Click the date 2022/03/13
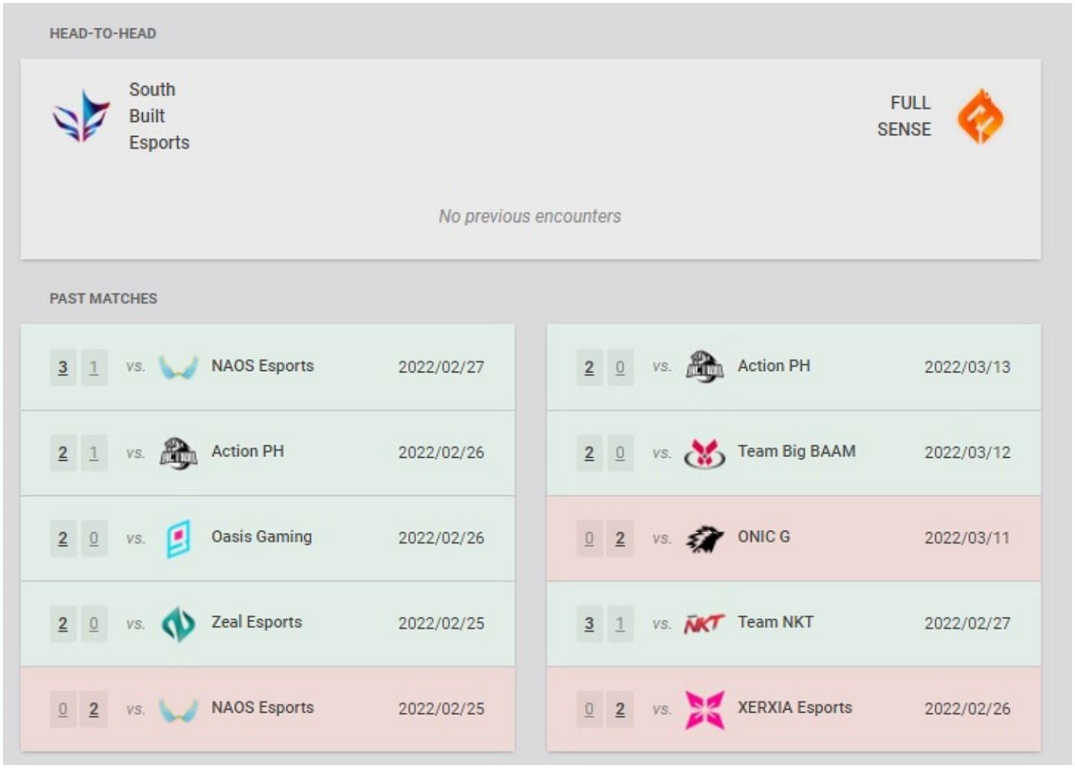 pyautogui.click(x=968, y=367)
